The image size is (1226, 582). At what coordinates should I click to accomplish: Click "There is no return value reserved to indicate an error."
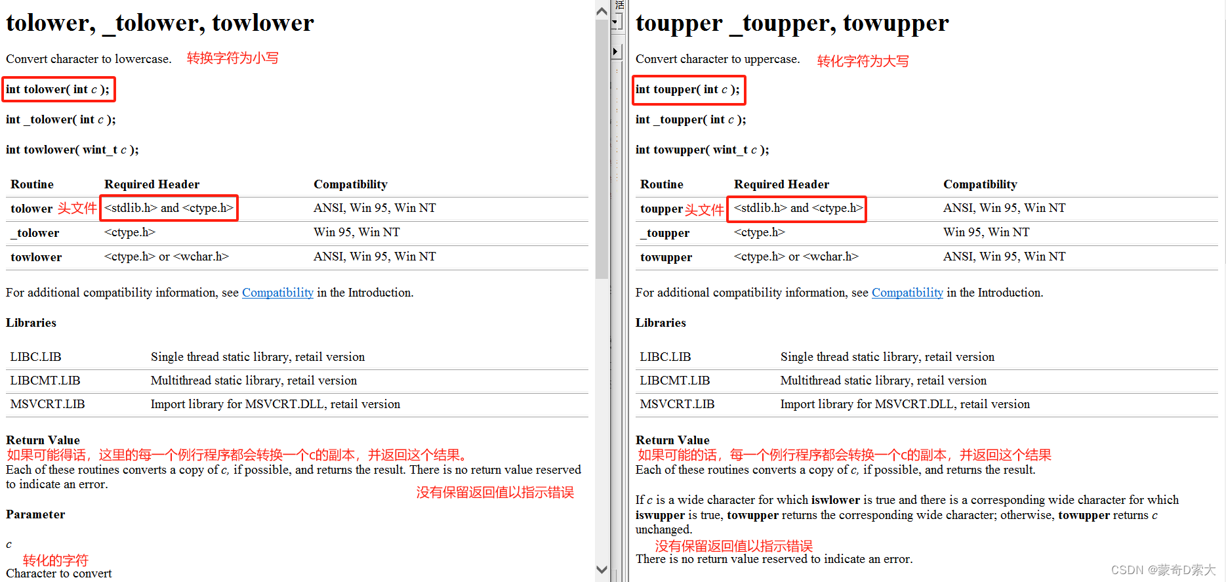click(774, 559)
